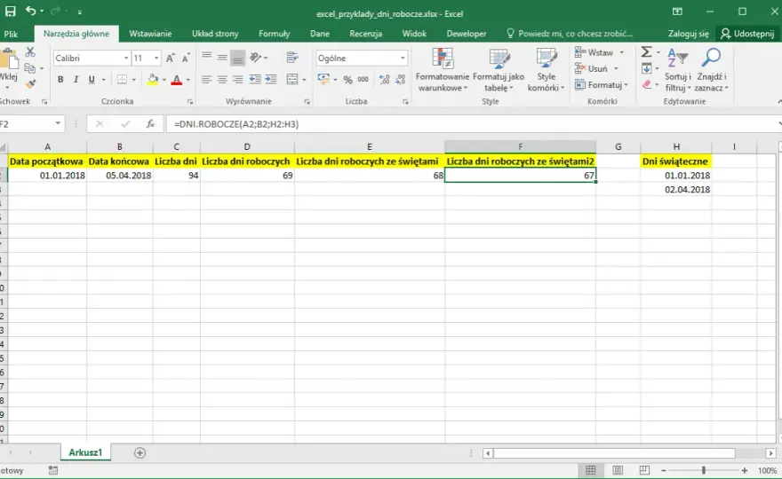This screenshot has height=479, width=782.
Task: Open the Plik menu
Action: pos(11,34)
